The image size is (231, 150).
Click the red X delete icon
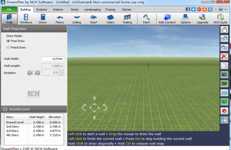(224, 57)
